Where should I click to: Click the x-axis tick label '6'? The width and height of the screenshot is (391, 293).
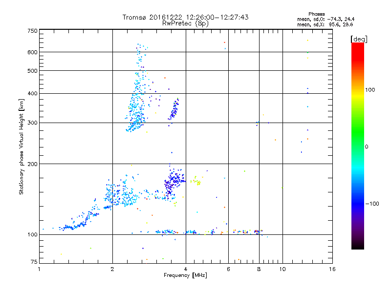tap(228, 269)
